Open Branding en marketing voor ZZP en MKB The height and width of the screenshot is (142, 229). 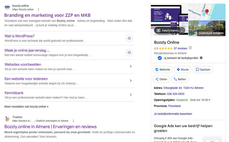click(47, 15)
